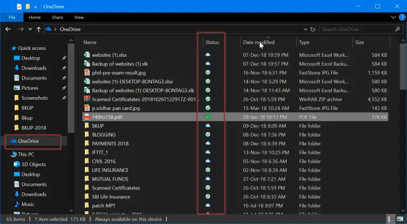This screenshot has width=407, height=224.
Task: Click the OneDrive breadcrumb in the address bar
Action: click(70, 29)
